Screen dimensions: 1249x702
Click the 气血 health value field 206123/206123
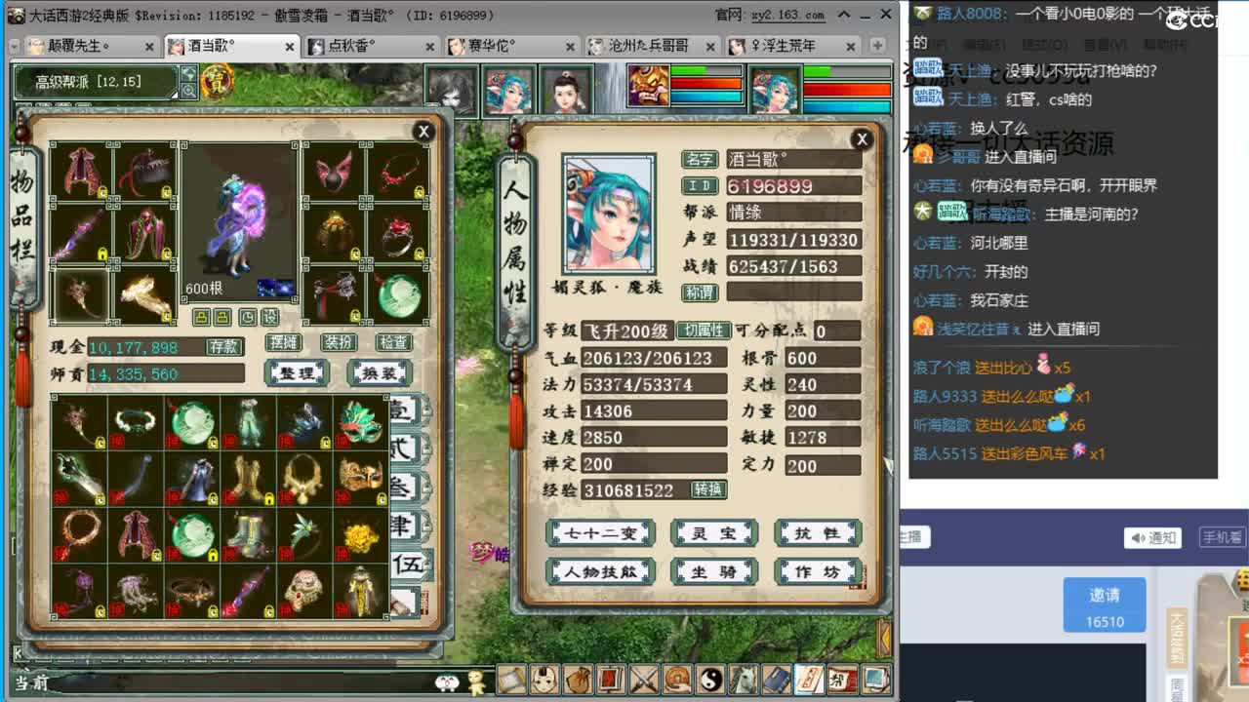point(653,358)
